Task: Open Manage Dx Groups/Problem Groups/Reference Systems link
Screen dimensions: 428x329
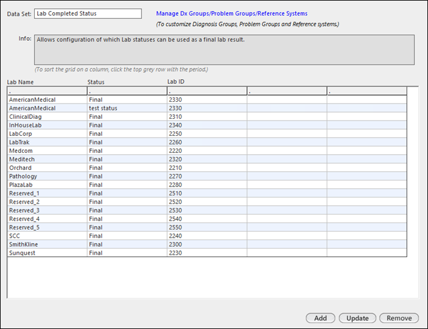Action: pos(232,13)
